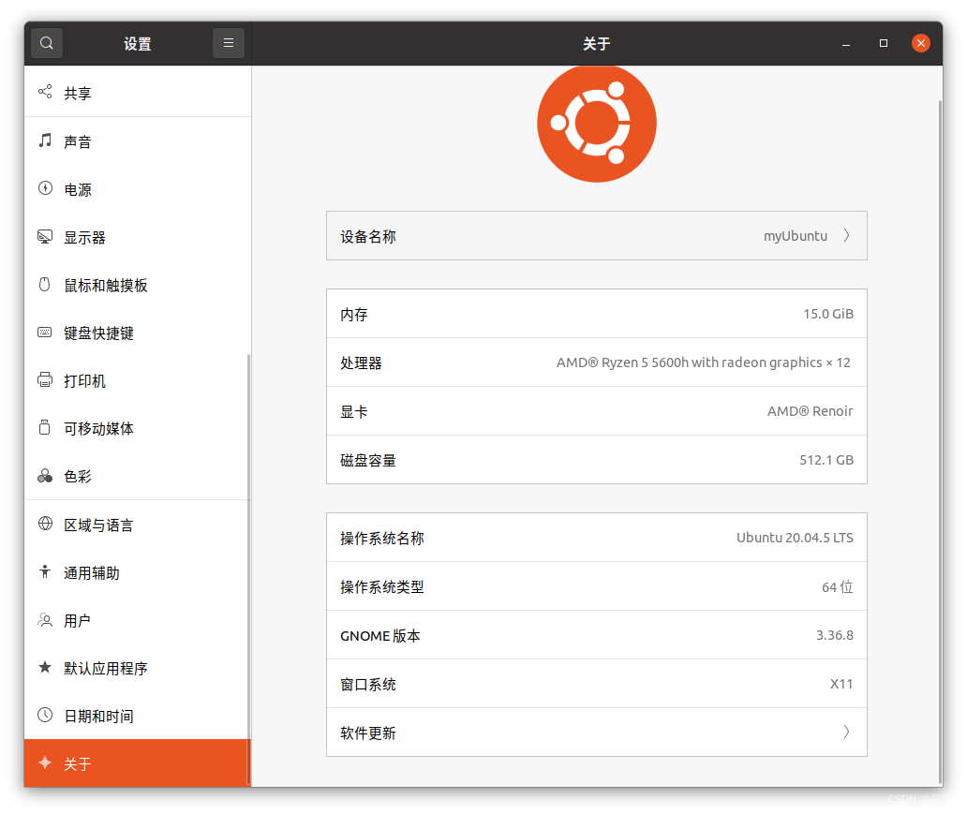Click the 可移动媒体 removable media icon
This screenshot has width=967, height=814.
[x=44, y=428]
